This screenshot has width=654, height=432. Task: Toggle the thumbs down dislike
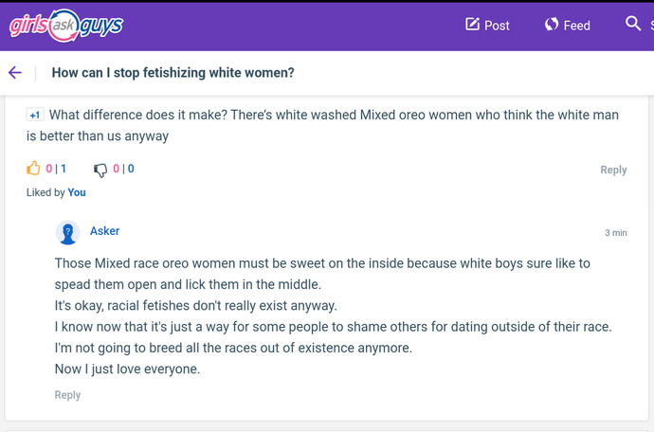pyautogui.click(x=100, y=170)
